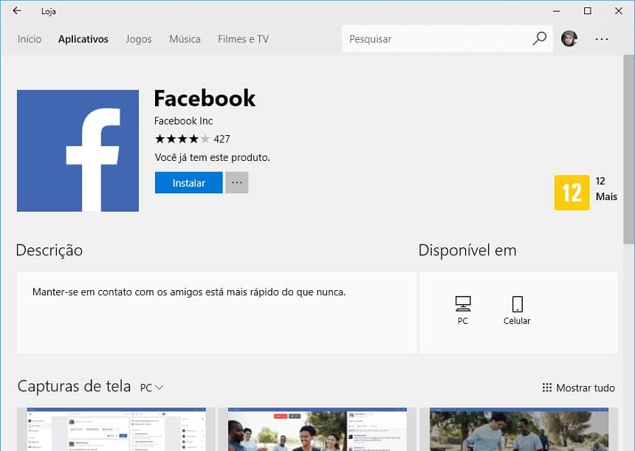Image resolution: width=635 pixels, height=451 pixels.
Task: Open the Jogos tab
Action: pos(139,39)
